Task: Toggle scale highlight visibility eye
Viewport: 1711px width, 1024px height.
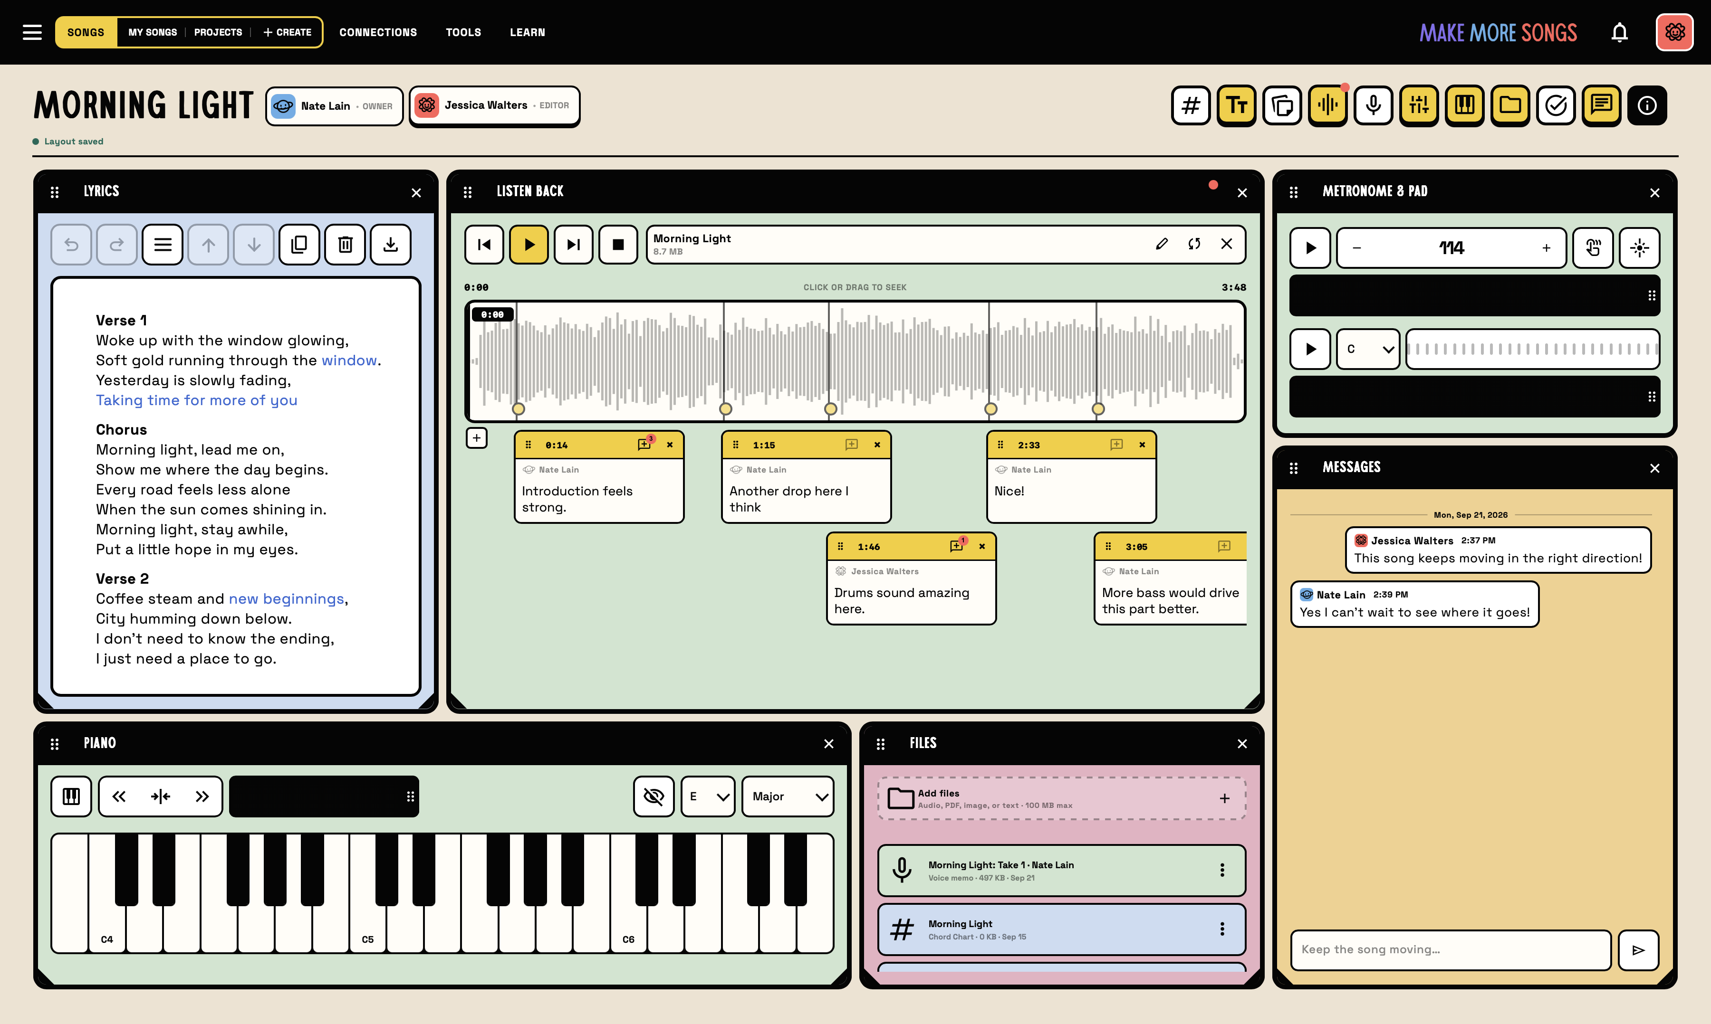Action: click(653, 796)
